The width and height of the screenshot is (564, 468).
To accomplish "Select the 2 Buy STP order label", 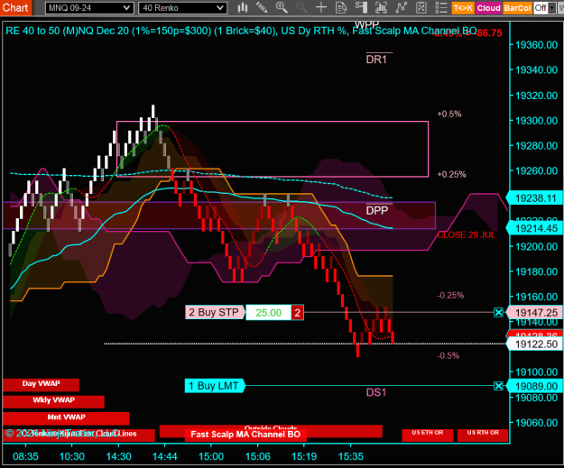I will [x=215, y=312].
